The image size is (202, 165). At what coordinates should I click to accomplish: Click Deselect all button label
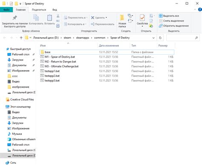point(173,21)
